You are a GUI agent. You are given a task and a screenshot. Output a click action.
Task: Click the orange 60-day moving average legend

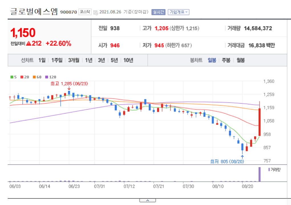[x=37, y=77]
